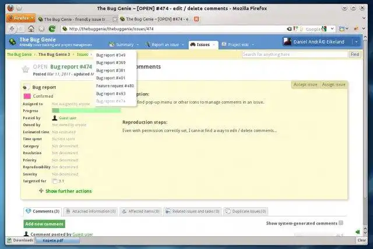Switch to Related issues and tasks (0) tab
Viewport: 373px width, 249px height.
point(192,211)
